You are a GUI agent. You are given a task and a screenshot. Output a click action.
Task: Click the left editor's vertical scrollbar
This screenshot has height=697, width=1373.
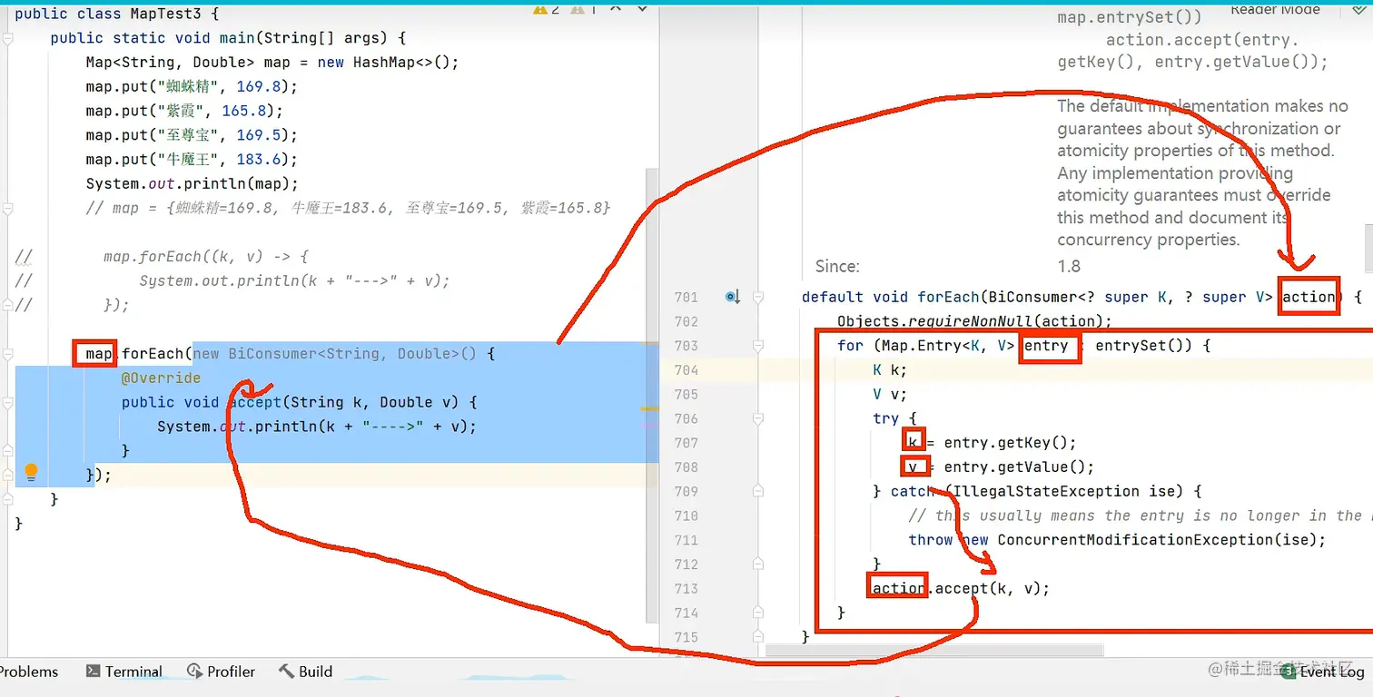pyautogui.click(x=652, y=395)
